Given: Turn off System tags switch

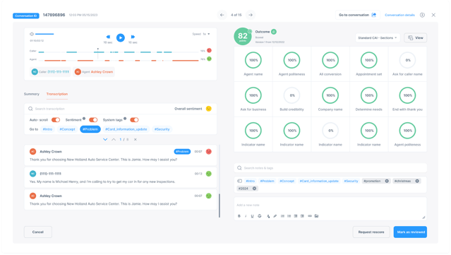Looking at the screenshot, I should coord(134,119).
